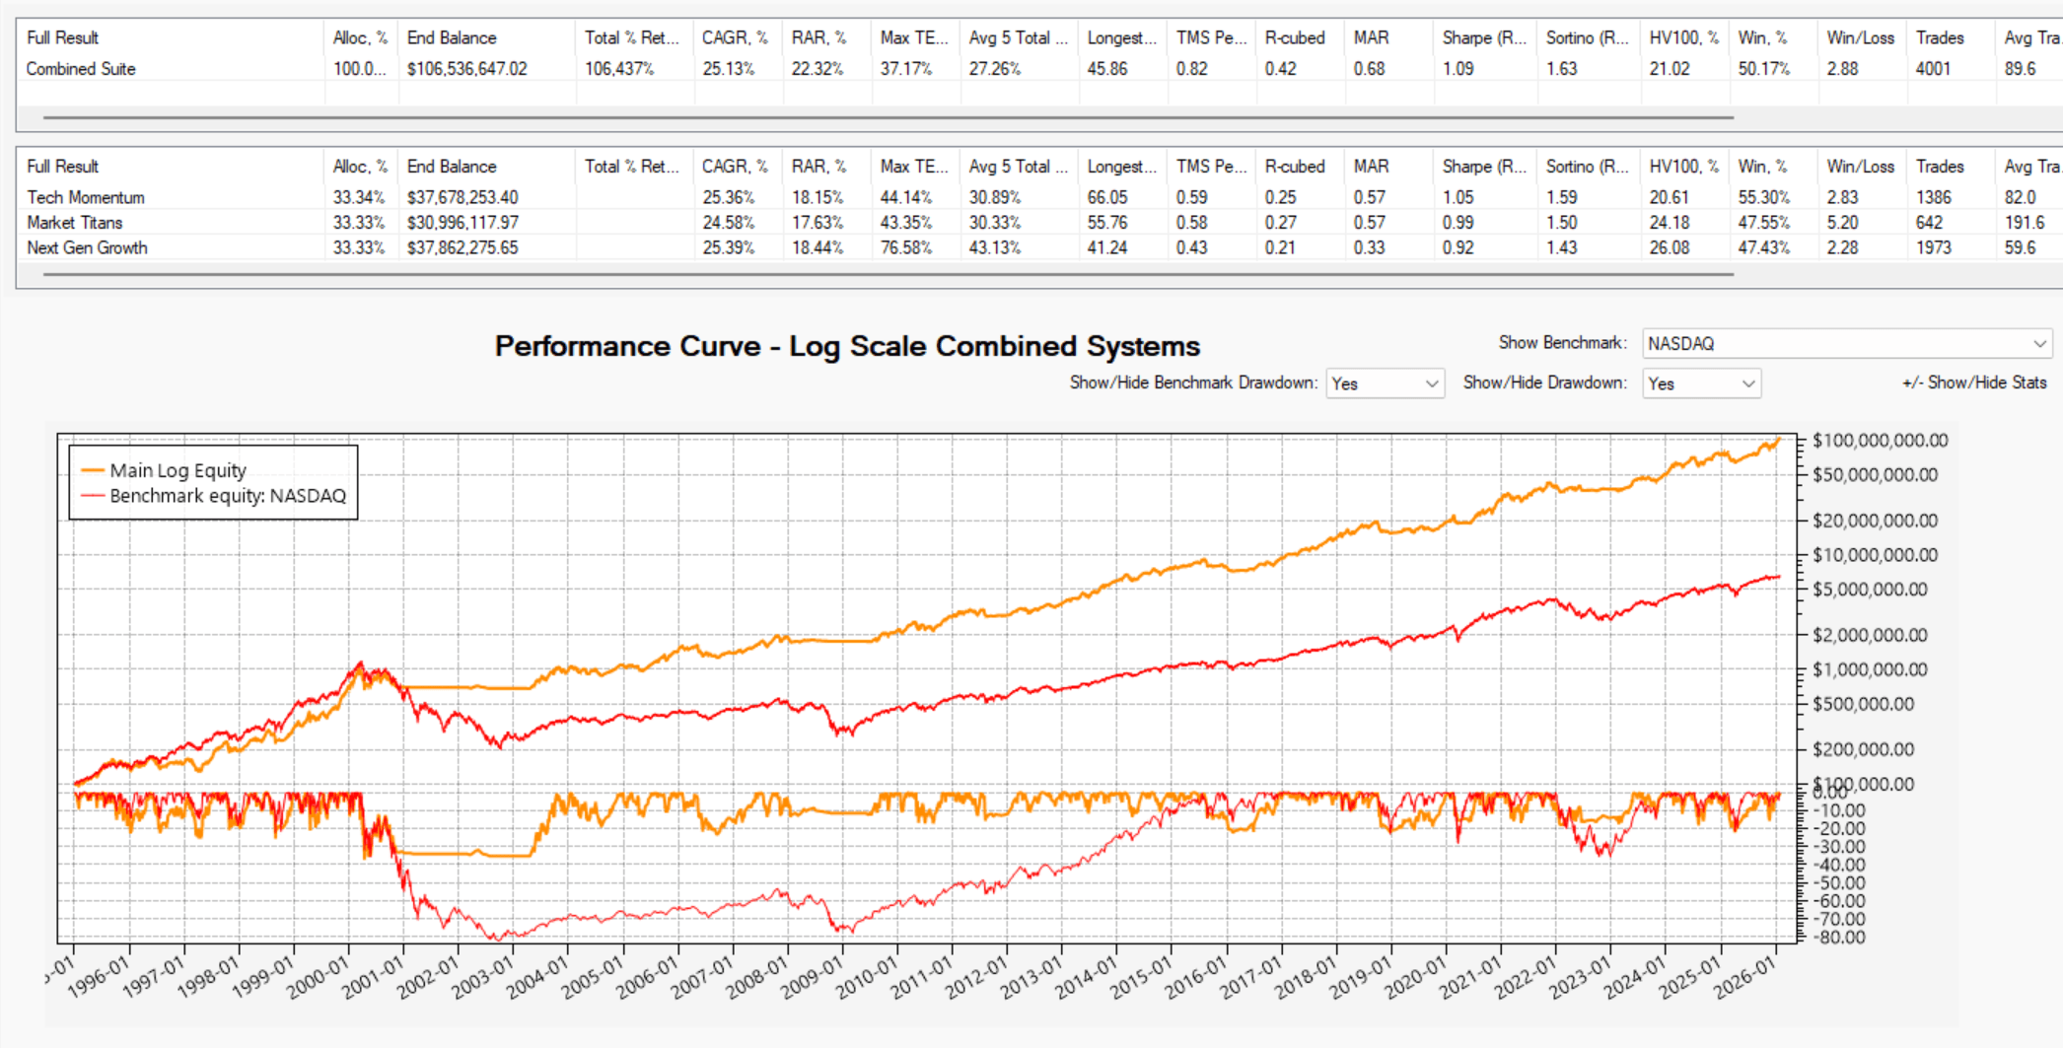Viewport: 2063px width, 1048px height.
Task: Click the R-cubed header in top table
Action: [1294, 37]
